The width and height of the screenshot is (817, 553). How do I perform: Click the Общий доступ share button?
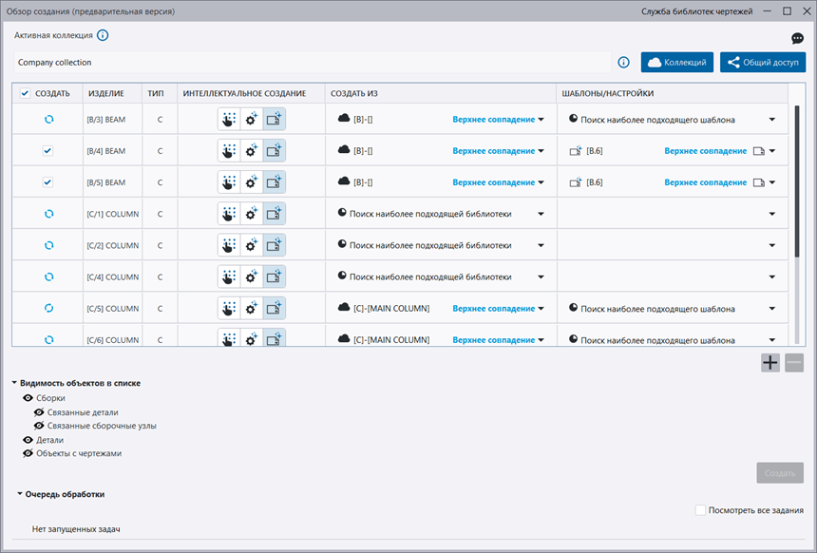(x=763, y=63)
